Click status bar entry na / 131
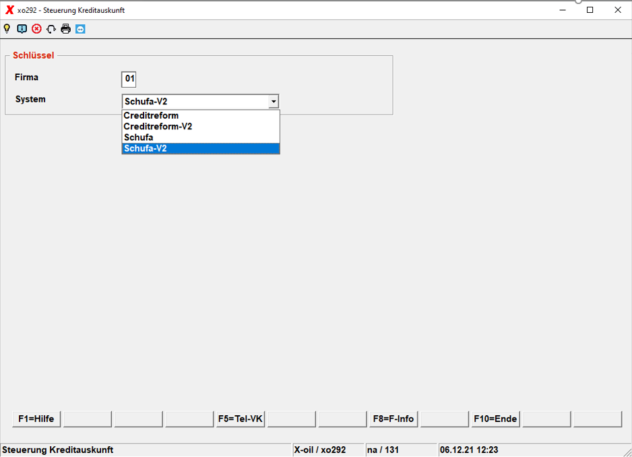 383,450
